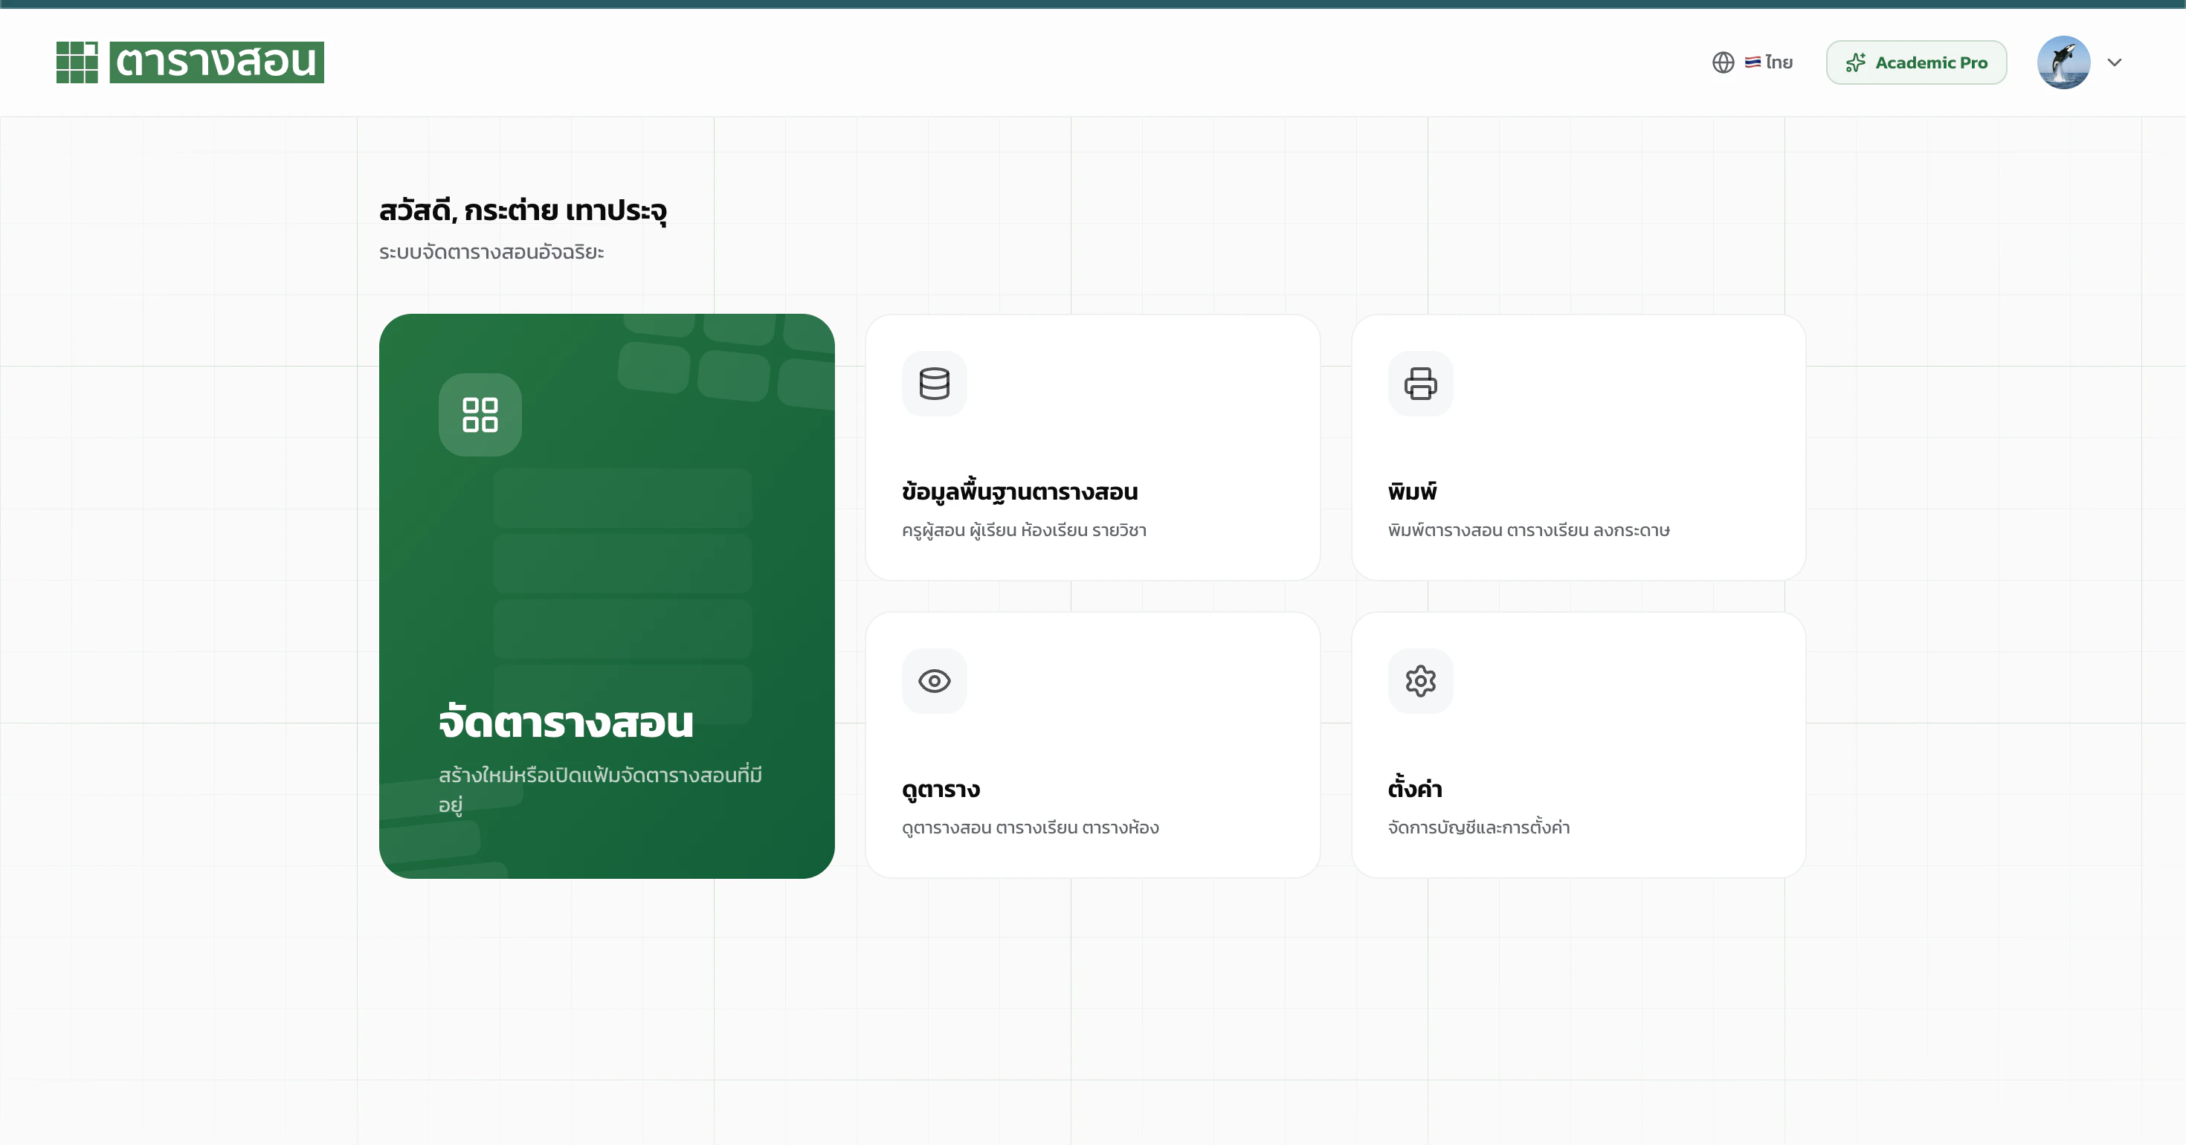This screenshot has height=1145, width=2186.
Task: Click the sparkle icon inside Academic Pro
Action: [1856, 62]
